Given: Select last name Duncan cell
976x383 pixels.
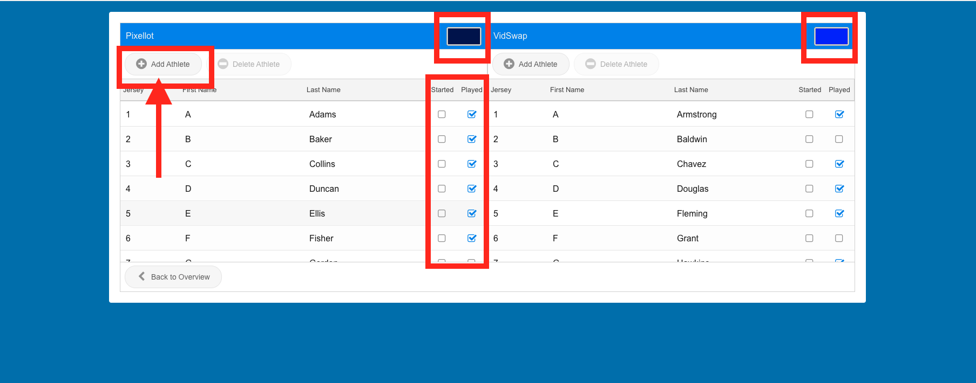Looking at the screenshot, I should point(324,189).
